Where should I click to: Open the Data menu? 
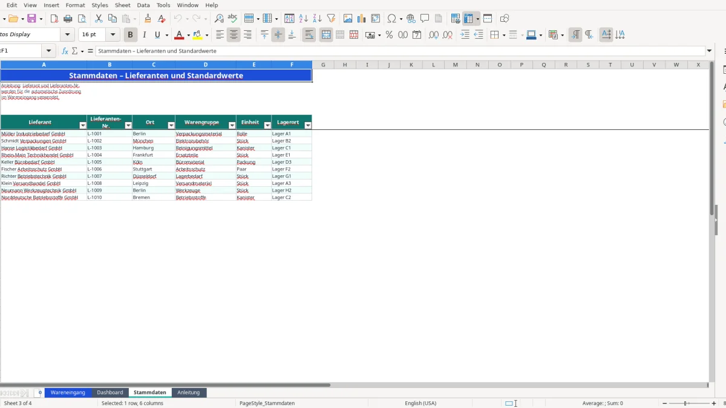coord(143,5)
